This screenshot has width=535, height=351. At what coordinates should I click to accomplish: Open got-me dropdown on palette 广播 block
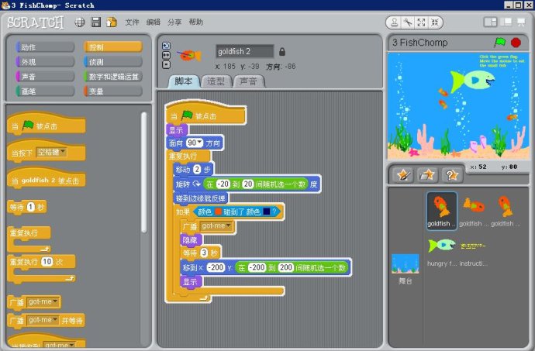[43, 301]
